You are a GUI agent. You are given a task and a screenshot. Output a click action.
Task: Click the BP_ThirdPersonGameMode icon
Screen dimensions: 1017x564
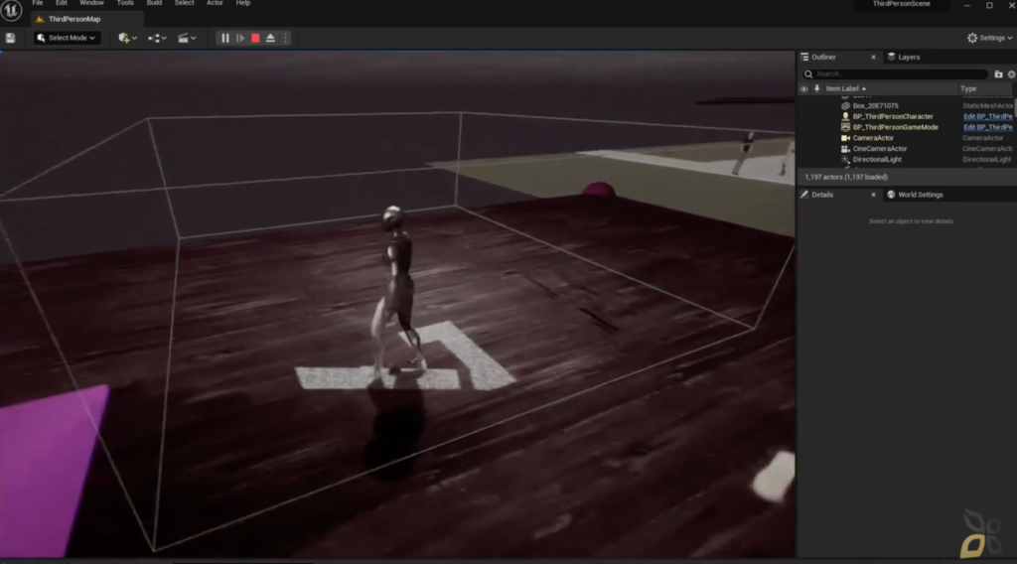pyautogui.click(x=845, y=127)
